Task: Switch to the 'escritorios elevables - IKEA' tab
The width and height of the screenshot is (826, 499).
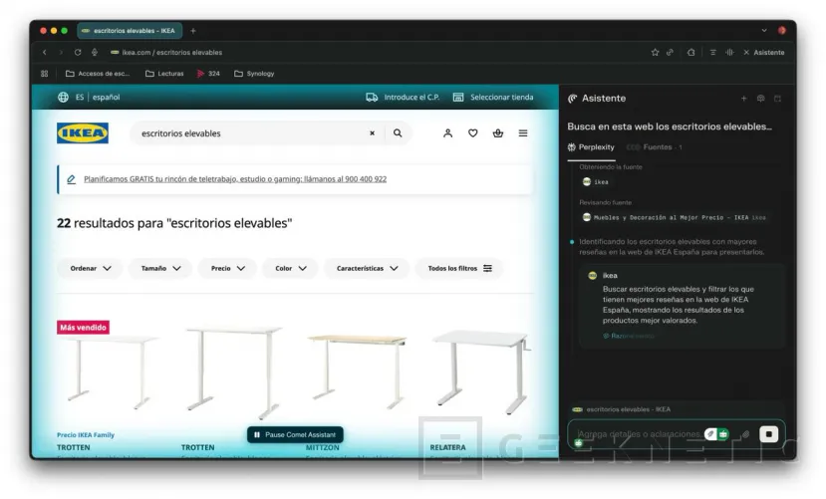Action: tap(130, 31)
